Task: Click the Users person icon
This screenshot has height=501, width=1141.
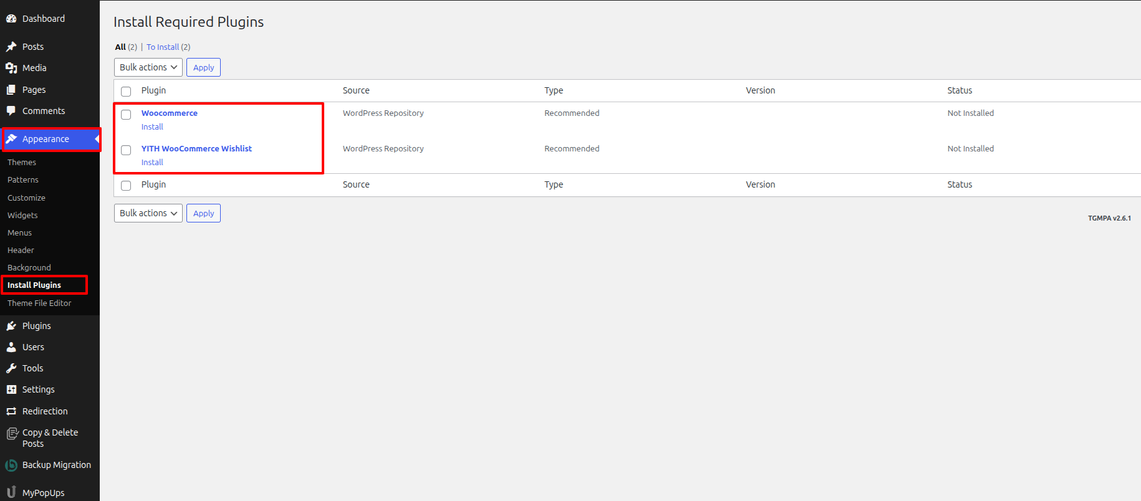Action: (x=11, y=347)
